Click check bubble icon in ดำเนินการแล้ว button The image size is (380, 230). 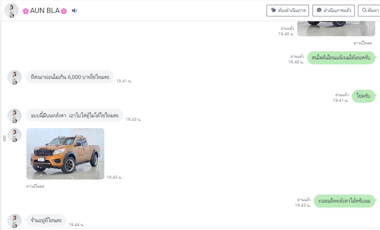point(319,10)
